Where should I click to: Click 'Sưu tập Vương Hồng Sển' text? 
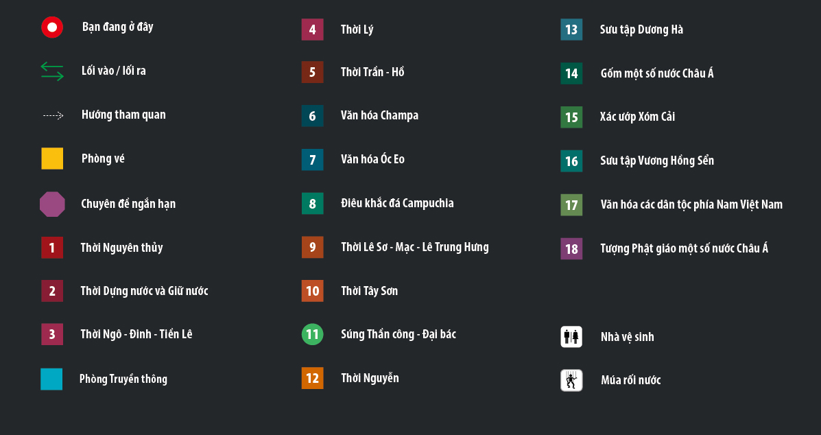[x=656, y=161]
